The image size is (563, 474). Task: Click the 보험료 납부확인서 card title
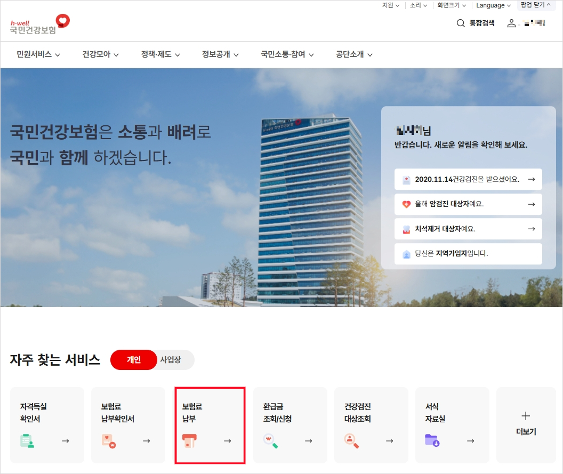[118, 413]
